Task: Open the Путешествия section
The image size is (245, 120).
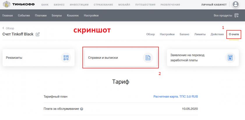Action: coord(145,5)
